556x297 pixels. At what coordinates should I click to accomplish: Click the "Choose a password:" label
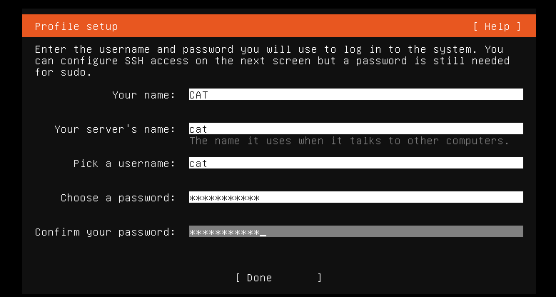pos(118,198)
